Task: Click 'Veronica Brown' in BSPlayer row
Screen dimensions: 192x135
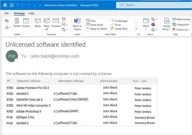Action: (145, 118)
